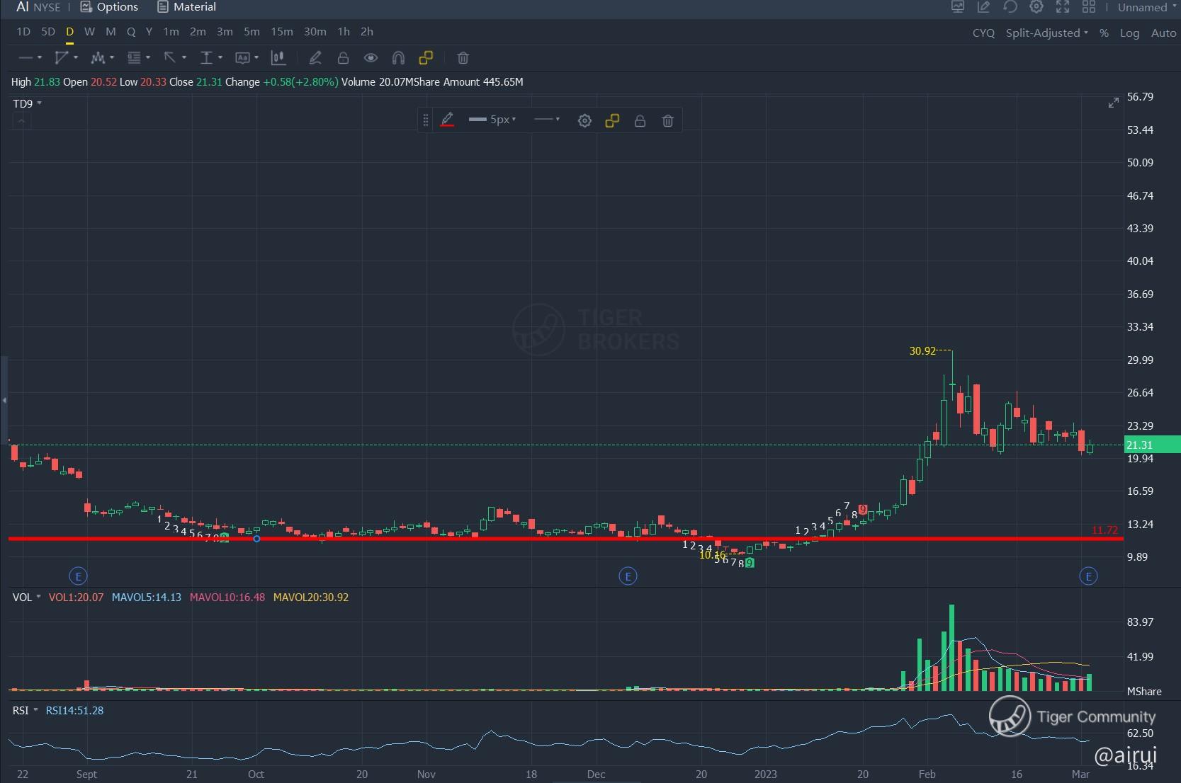The height and width of the screenshot is (783, 1181).
Task: Select the 15m timeframe tab
Action: 281,32
